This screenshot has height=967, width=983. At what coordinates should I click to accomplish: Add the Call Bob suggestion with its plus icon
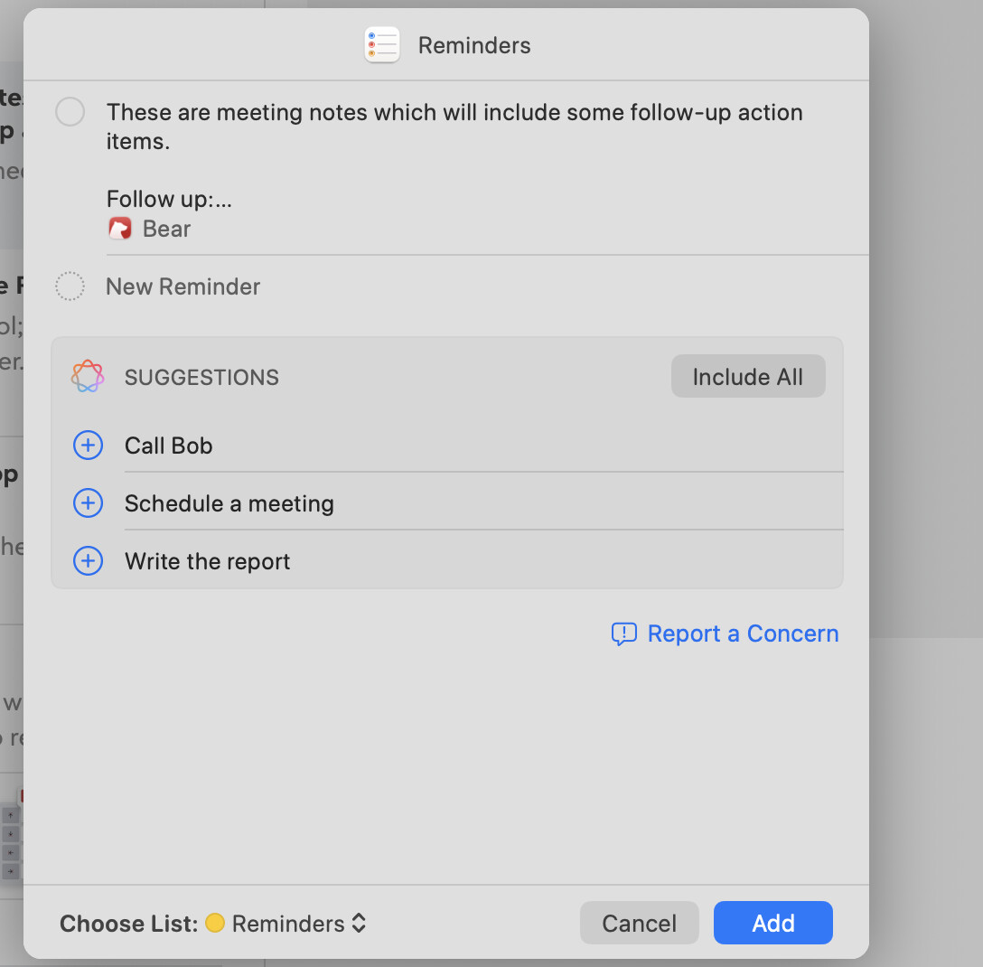click(x=88, y=446)
